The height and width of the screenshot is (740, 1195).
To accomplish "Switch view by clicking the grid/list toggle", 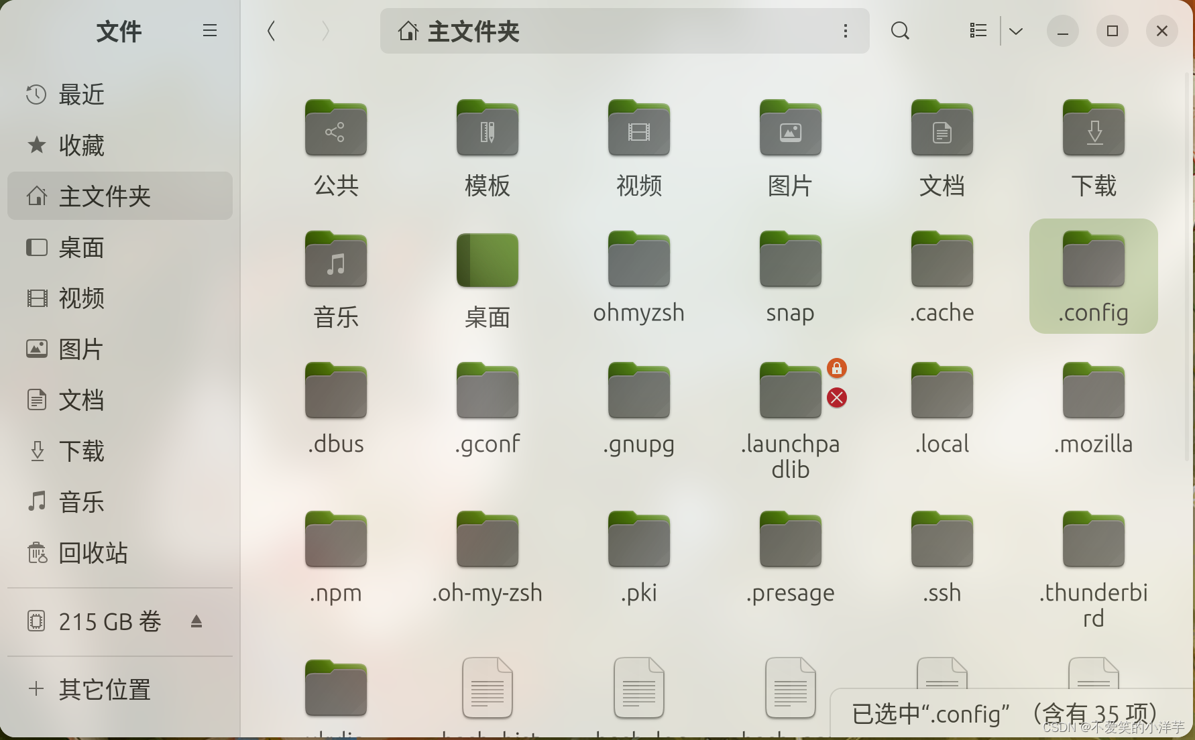I will (x=977, y=31).
